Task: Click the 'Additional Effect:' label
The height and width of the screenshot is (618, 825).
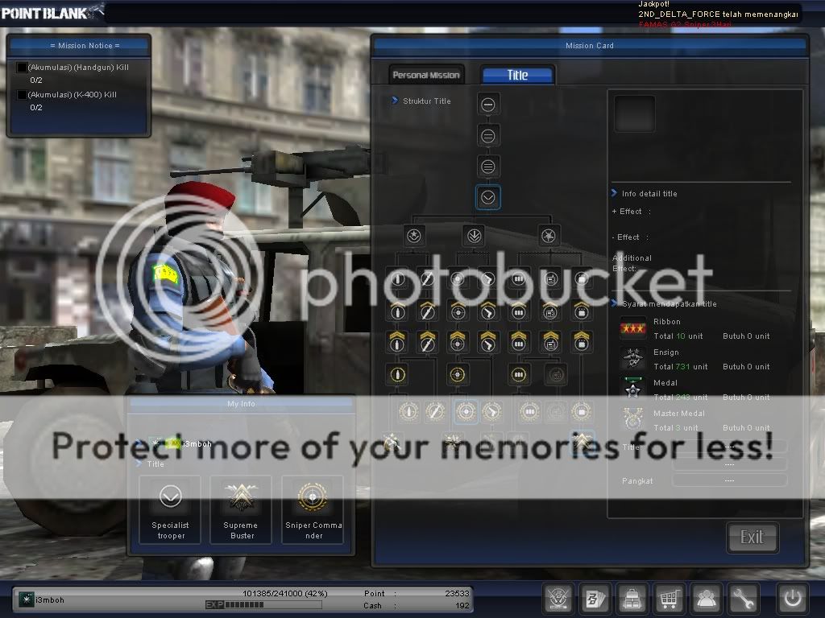Action: [x=632, y=263]
